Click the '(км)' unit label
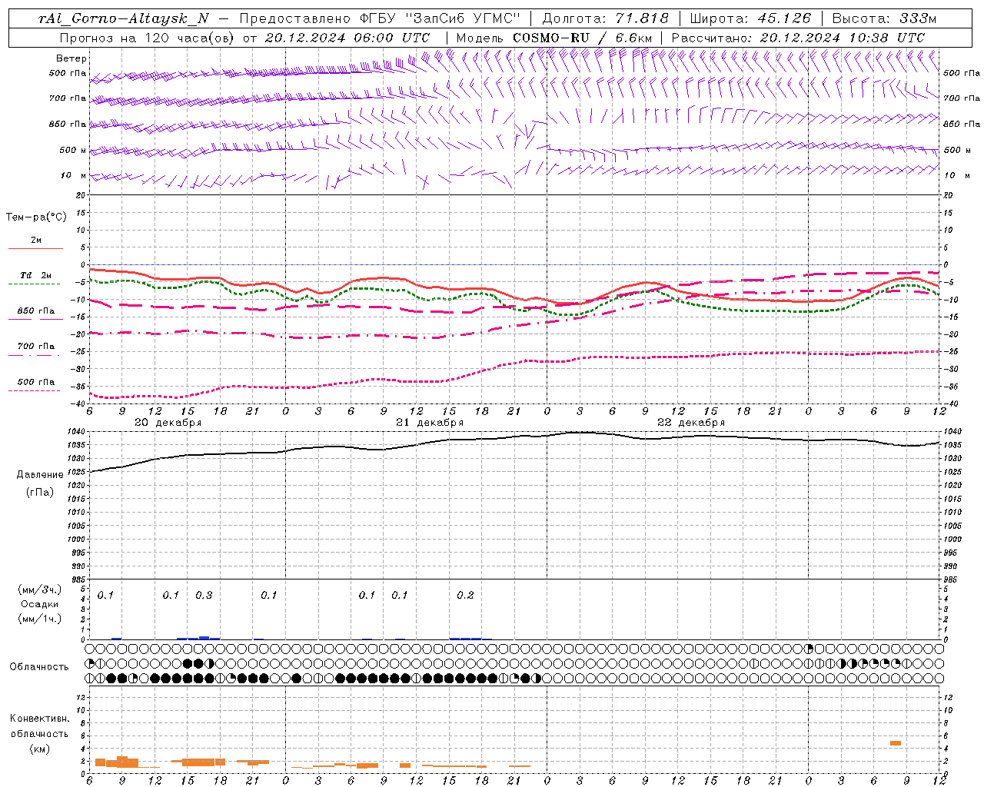This screenshot has width=984, height=787. [x=40, y=749]
